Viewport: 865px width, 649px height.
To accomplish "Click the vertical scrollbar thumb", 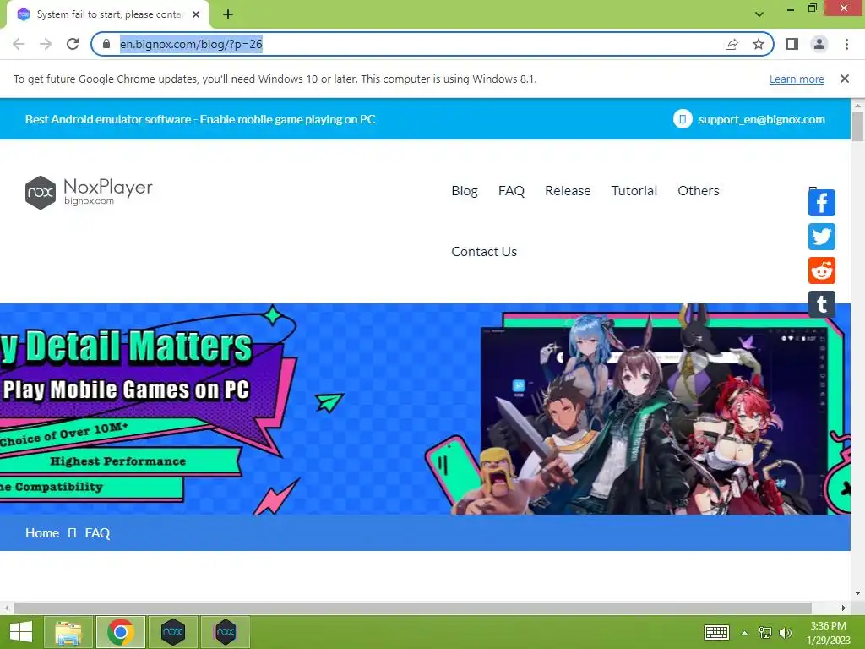I will tap(857, 127).
